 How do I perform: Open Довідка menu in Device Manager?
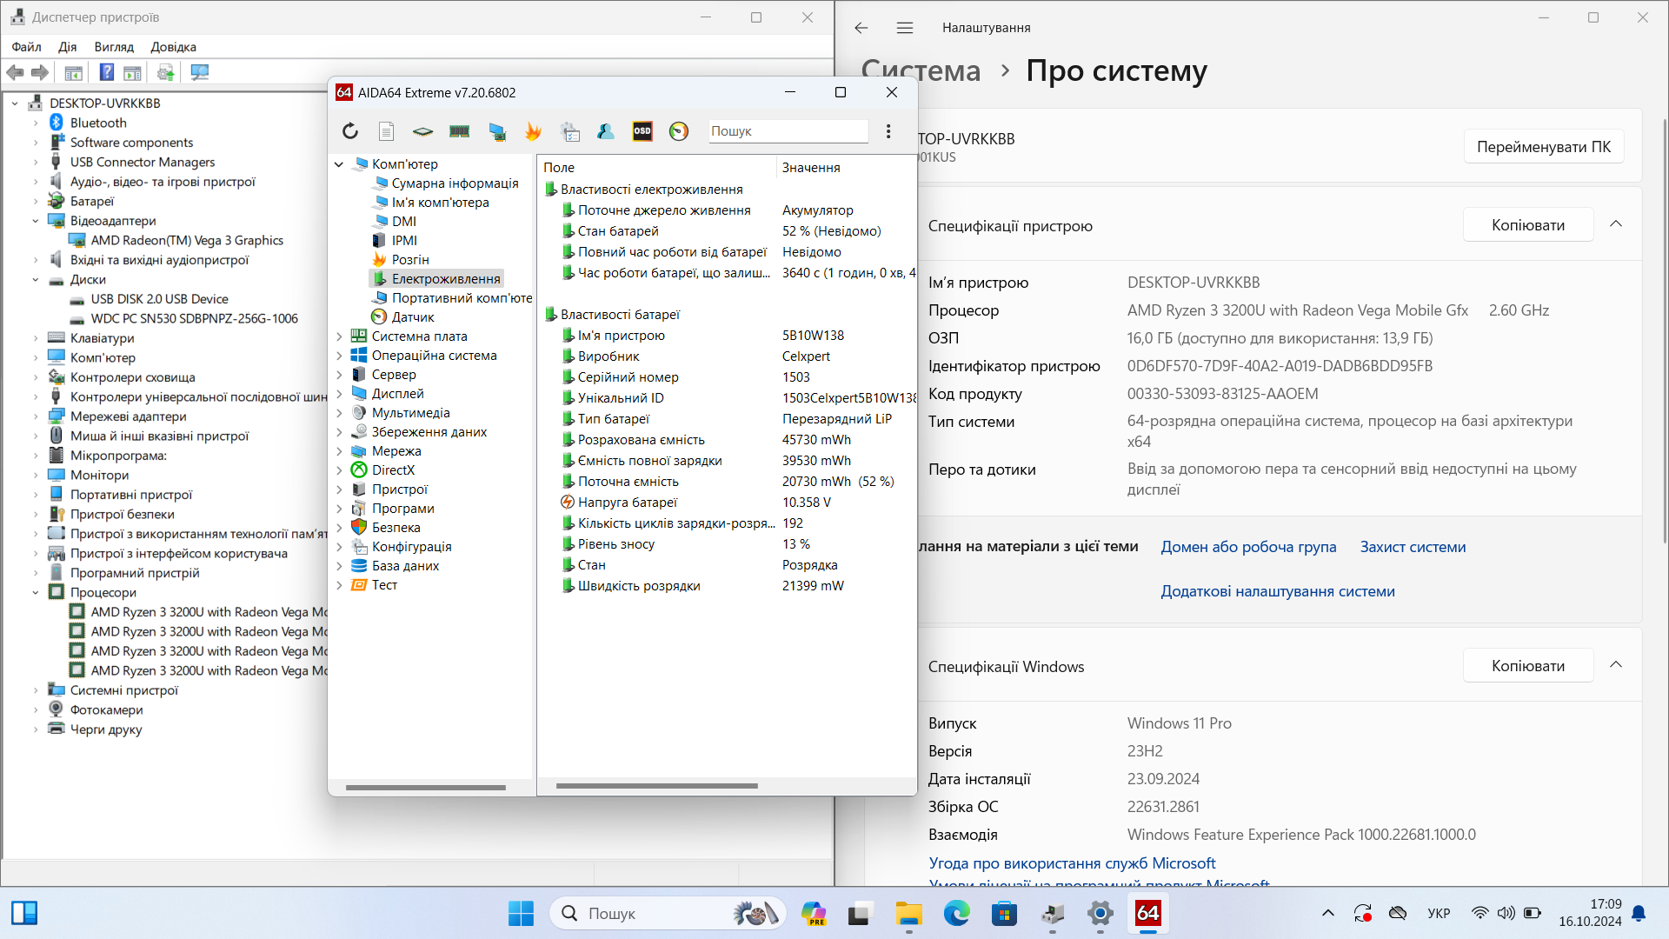[173, 47]
